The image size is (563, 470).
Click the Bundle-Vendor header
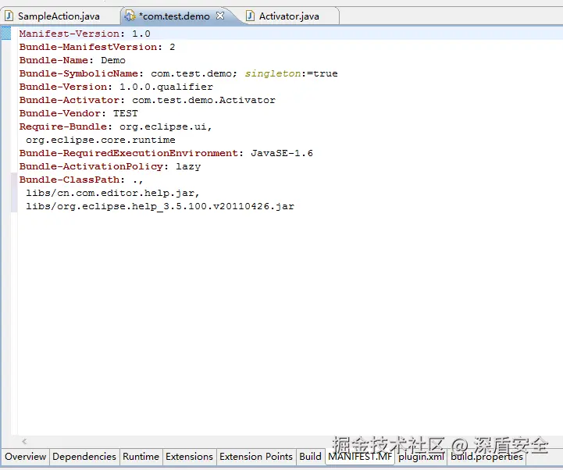click(x=60, y=113)
